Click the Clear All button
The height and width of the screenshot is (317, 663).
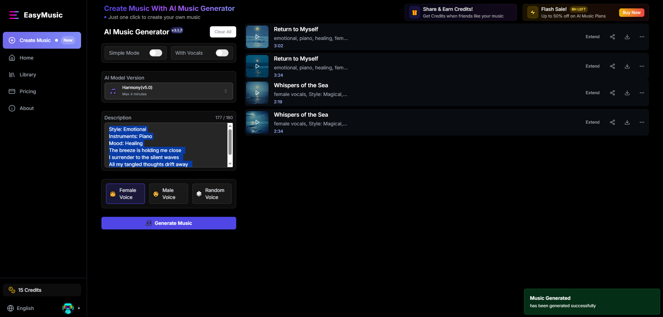(x=223, y=32)
